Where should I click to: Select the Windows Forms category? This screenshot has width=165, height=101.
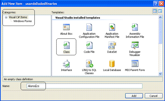pos(23,21)
